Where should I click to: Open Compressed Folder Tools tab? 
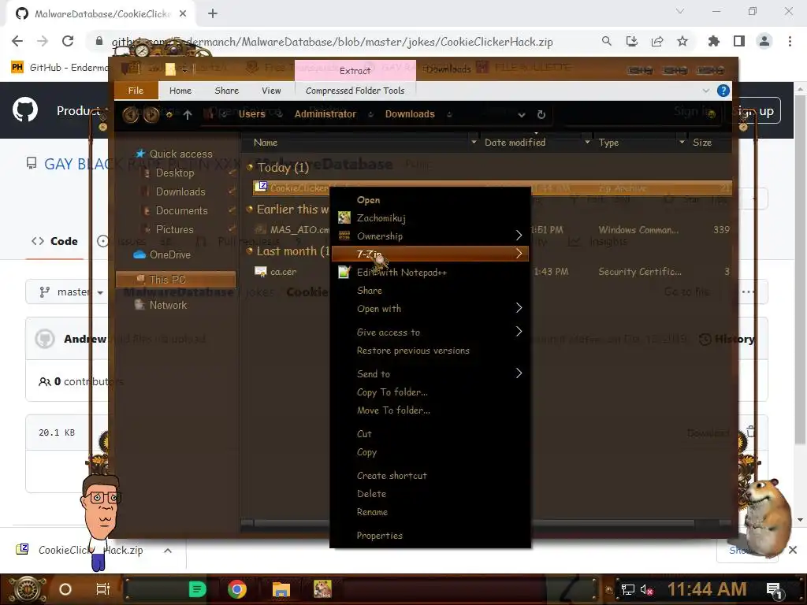[355, 91]
